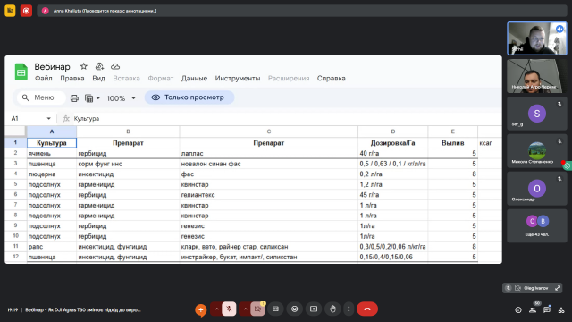
Task: Open the Правка menu
Action: pyautogui.click(x=72, y=78)
